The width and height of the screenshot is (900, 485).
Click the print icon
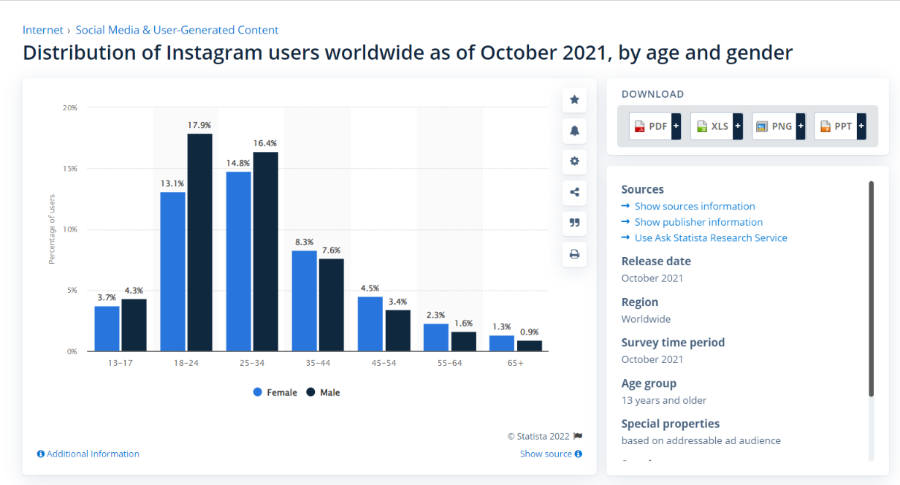click(574, 254)
